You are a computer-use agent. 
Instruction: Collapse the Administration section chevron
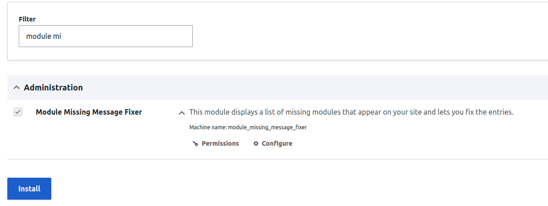(16, 88)
